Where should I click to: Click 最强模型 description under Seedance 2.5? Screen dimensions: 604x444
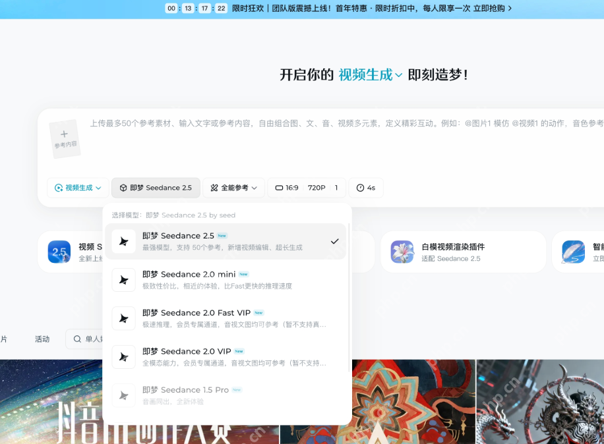click(222, 248)
